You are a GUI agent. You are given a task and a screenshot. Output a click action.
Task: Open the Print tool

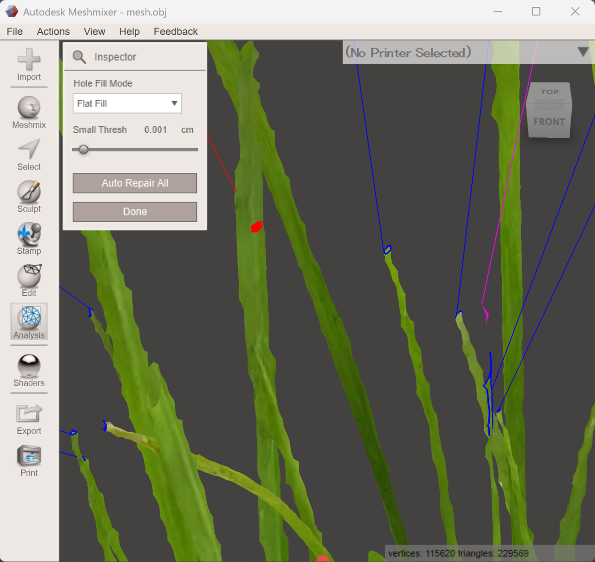pos(29,461)
